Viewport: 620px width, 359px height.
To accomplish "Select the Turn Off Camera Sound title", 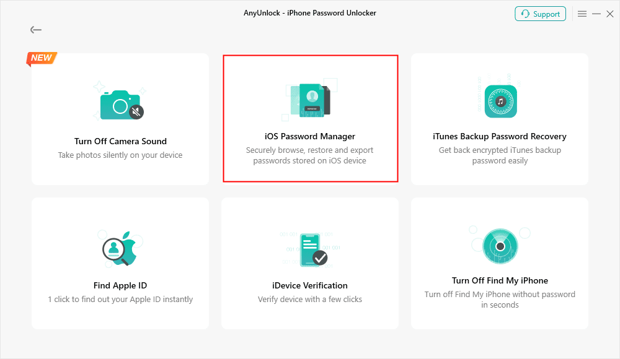I will (121, 141).
